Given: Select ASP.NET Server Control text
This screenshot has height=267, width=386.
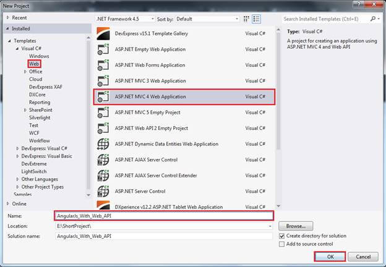Looking at the screenshot, I should (x=140, y=191).
